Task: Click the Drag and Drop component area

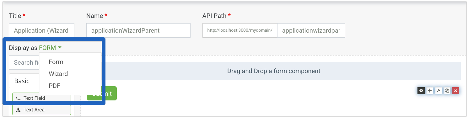Action: pos(274,71)
